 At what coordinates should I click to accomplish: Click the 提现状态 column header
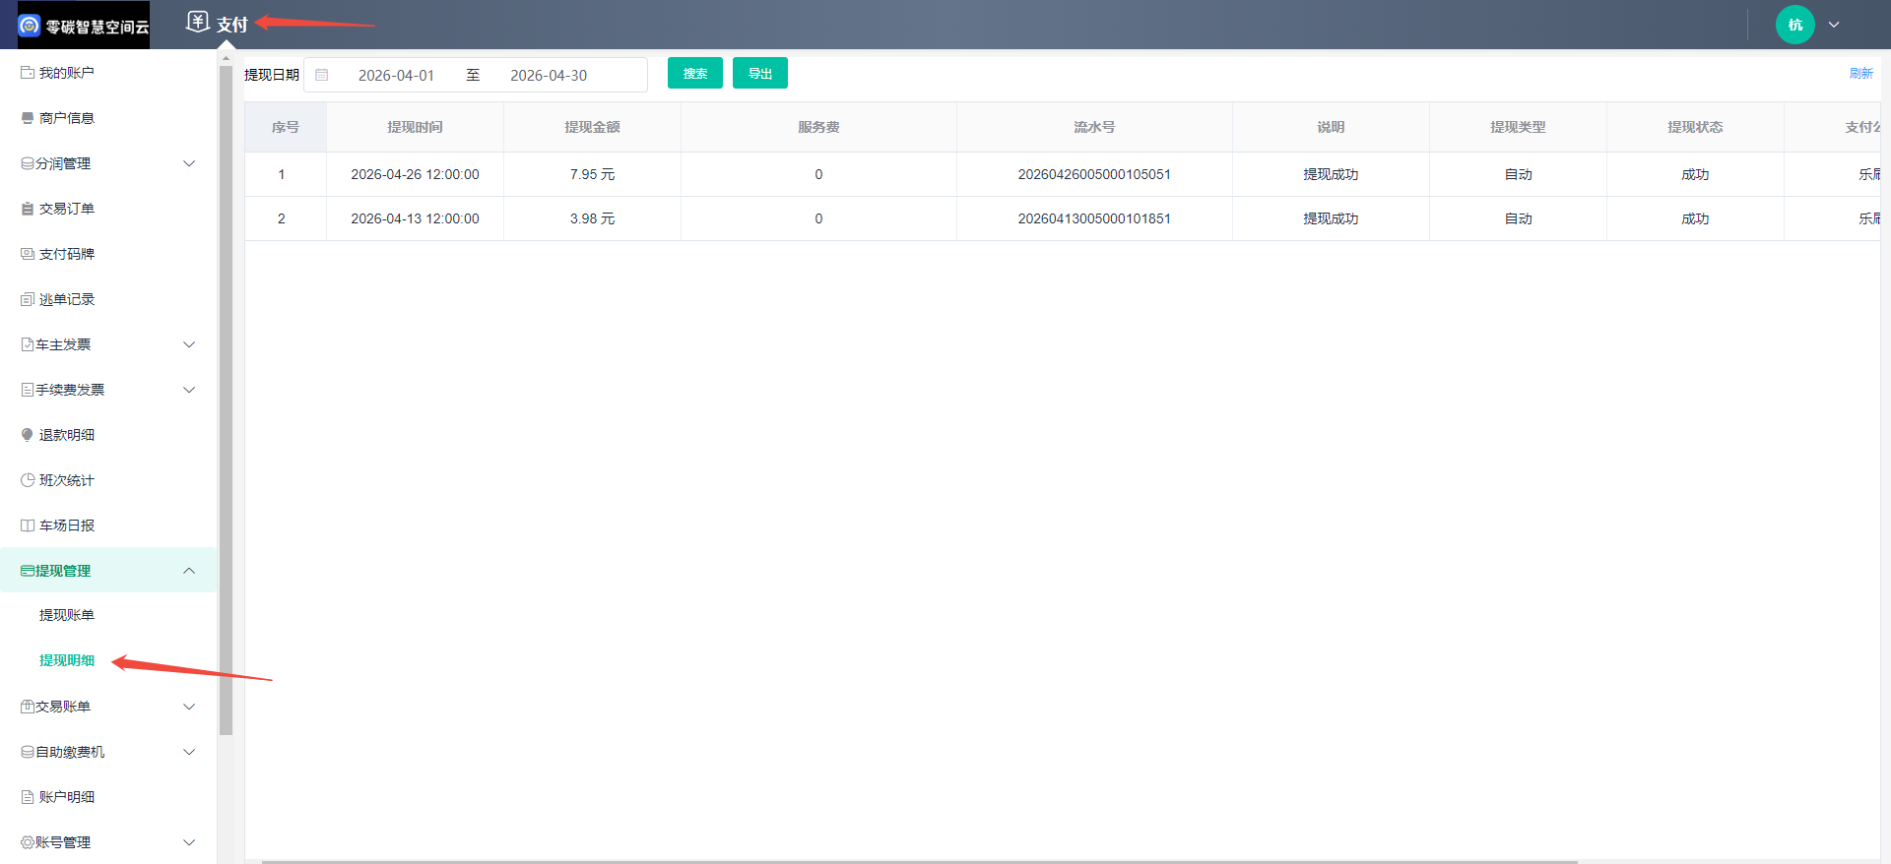[x=1695, y=127]
